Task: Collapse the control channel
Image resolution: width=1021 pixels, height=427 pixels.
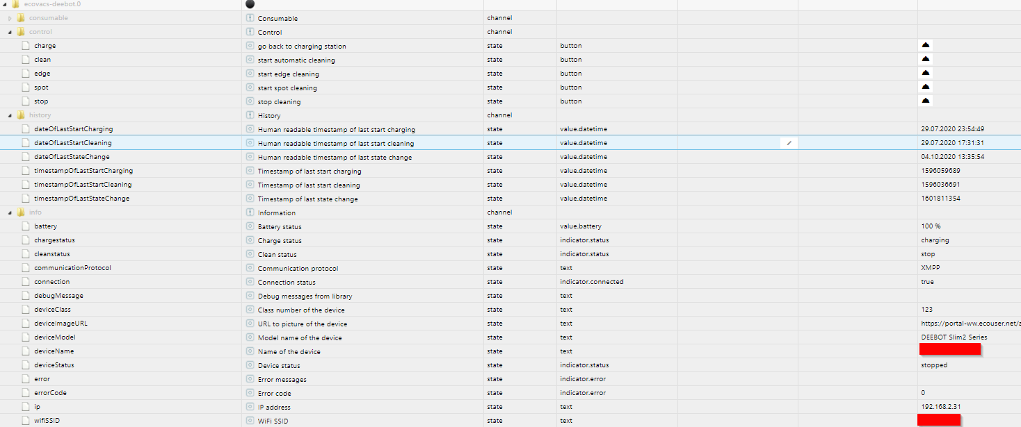Action: (10, 32)
